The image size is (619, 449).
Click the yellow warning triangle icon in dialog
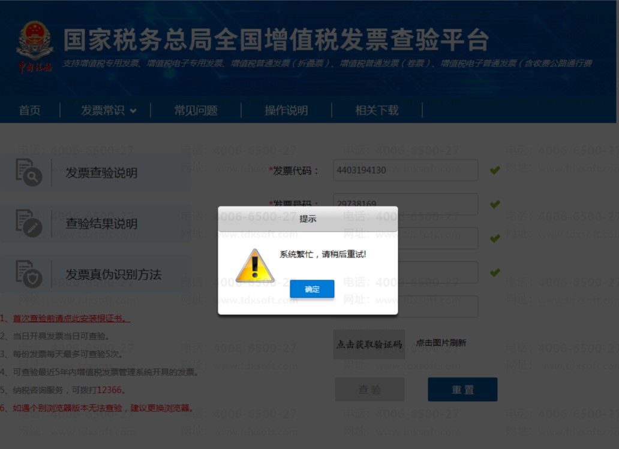point(255,265)
